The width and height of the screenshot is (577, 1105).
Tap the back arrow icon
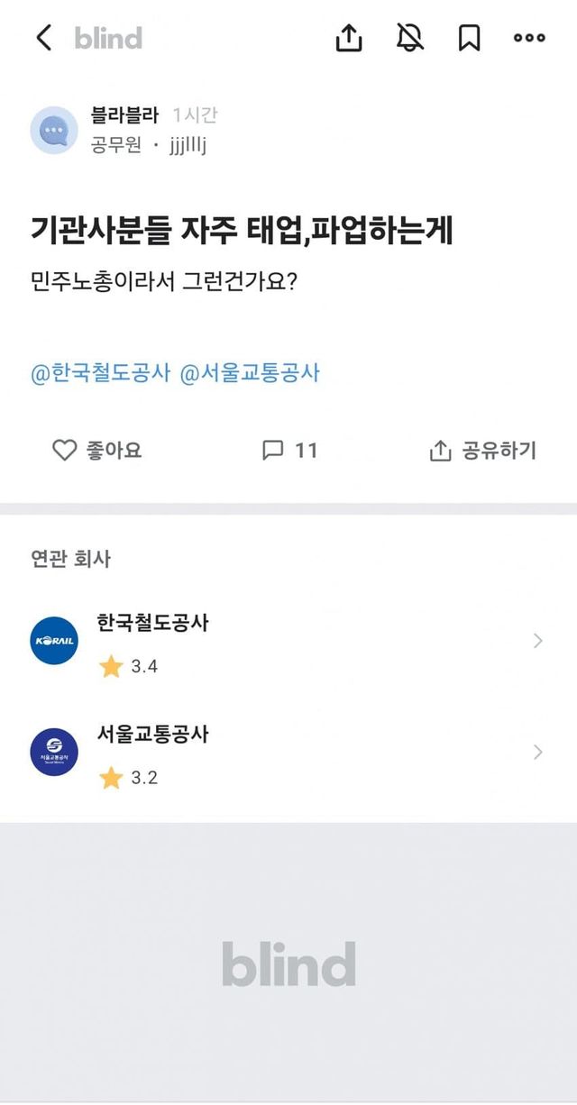pos(43,38)
